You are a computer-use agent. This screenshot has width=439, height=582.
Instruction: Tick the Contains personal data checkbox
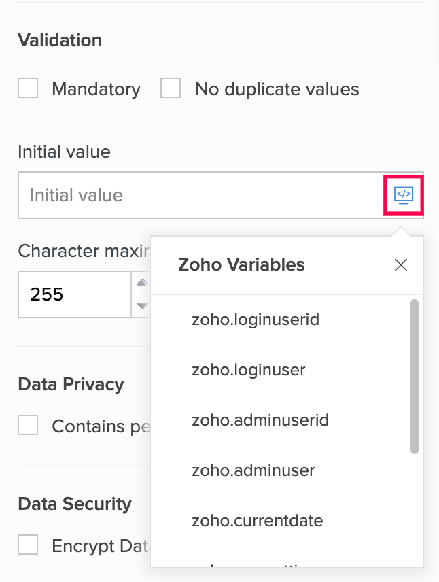[x=28, y=426]
